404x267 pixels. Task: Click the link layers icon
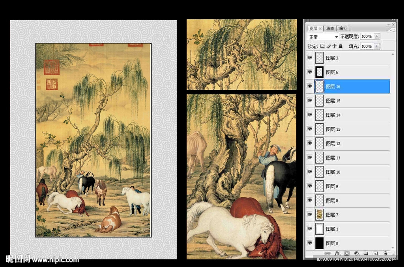click(x=328, y=253)
